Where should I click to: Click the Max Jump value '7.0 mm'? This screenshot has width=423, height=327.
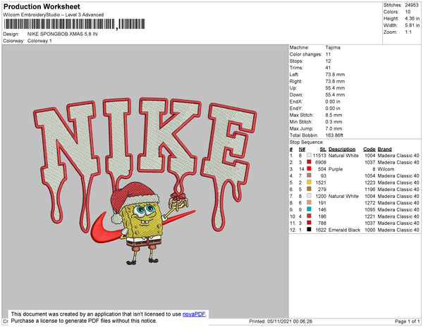click(333, 128)
